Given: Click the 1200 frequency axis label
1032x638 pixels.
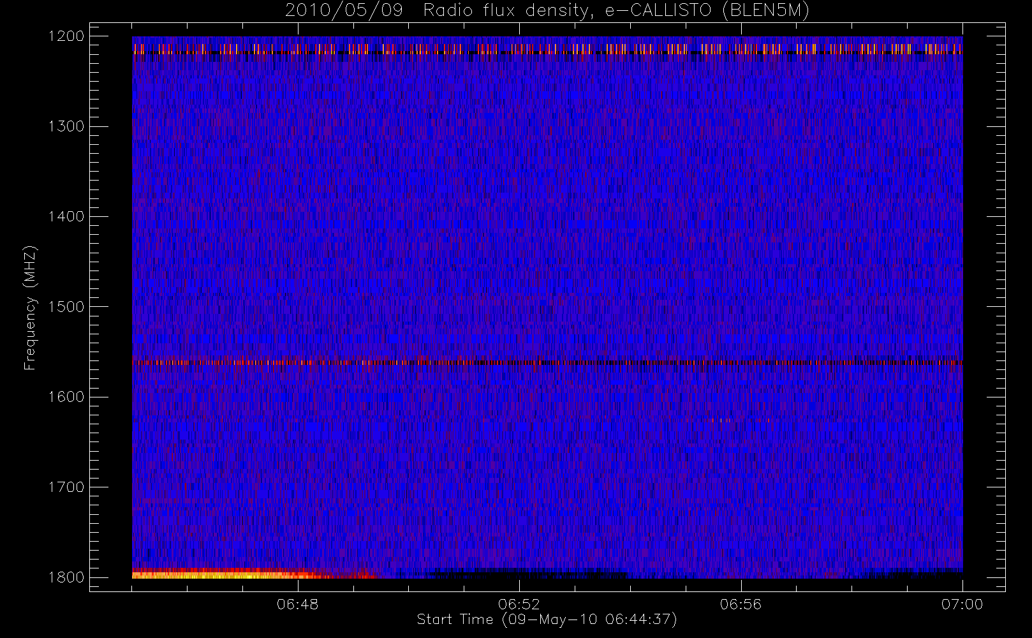Looking at the screenshot, I should click(x=66, y=36).
